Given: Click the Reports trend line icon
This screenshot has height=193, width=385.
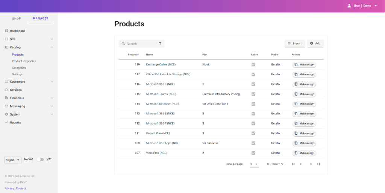Looking at the screenshot, I should point(7,123).
